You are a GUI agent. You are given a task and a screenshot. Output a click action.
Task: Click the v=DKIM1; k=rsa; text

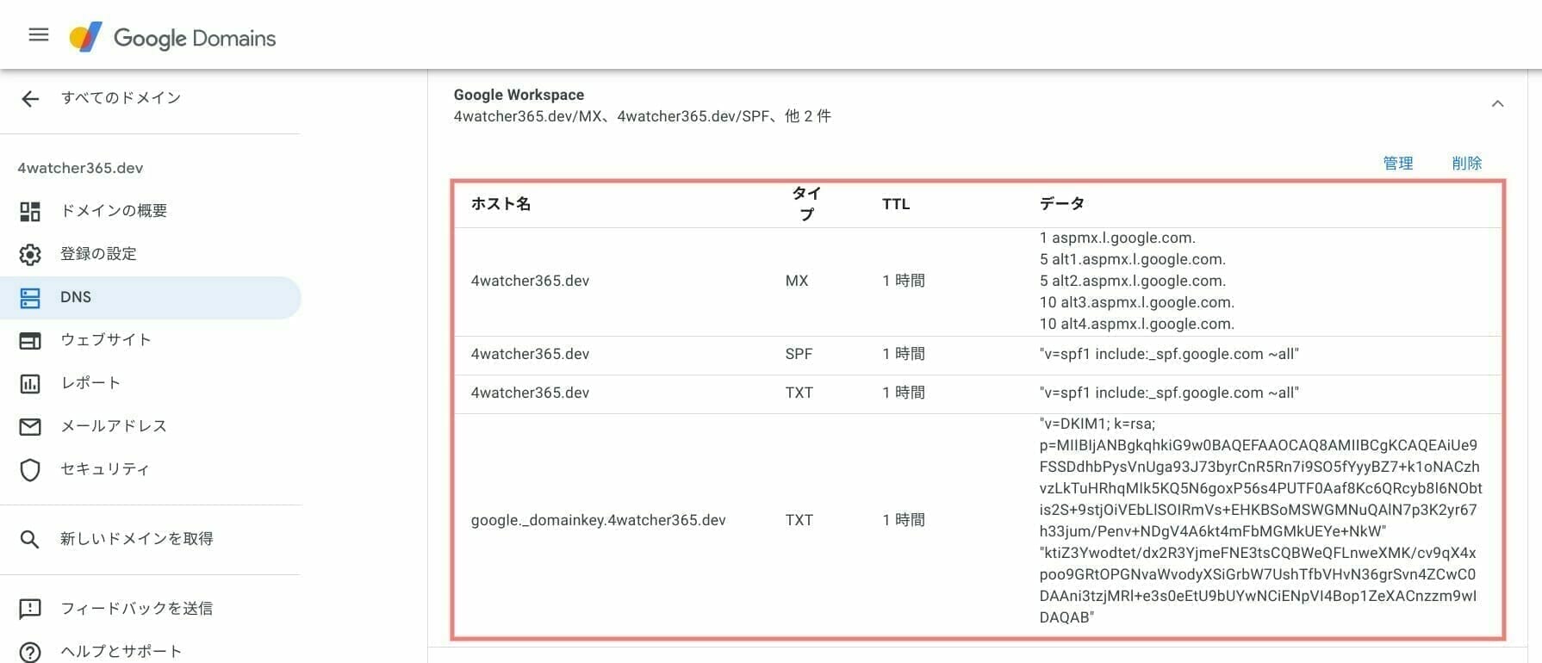click(1097, 424)
